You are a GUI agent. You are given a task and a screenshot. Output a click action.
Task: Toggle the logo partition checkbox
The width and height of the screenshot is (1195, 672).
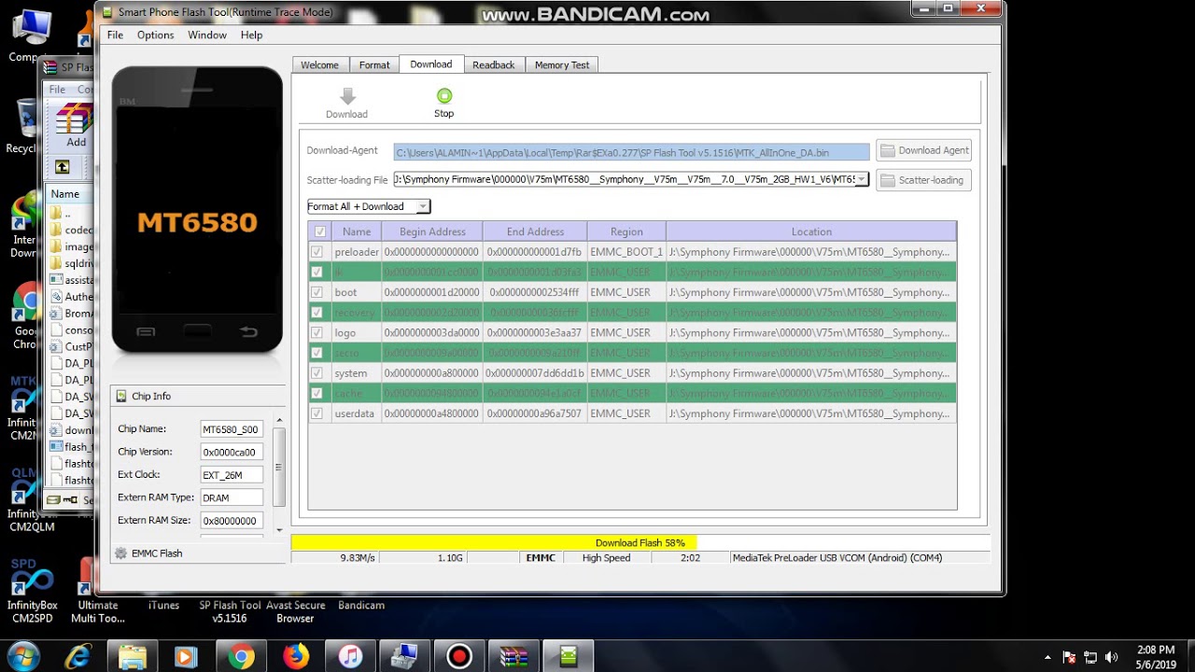click(317, 332)
